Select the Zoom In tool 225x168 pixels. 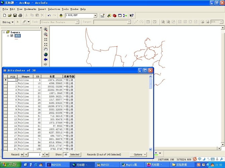point(46,29)
